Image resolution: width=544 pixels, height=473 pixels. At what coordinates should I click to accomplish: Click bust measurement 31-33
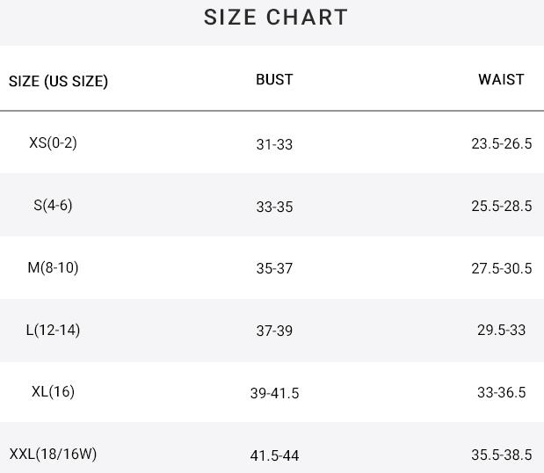point(274,144)
